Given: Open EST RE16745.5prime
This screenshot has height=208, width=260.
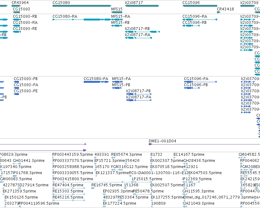Looking at the screenshot, I should (107, 185).
